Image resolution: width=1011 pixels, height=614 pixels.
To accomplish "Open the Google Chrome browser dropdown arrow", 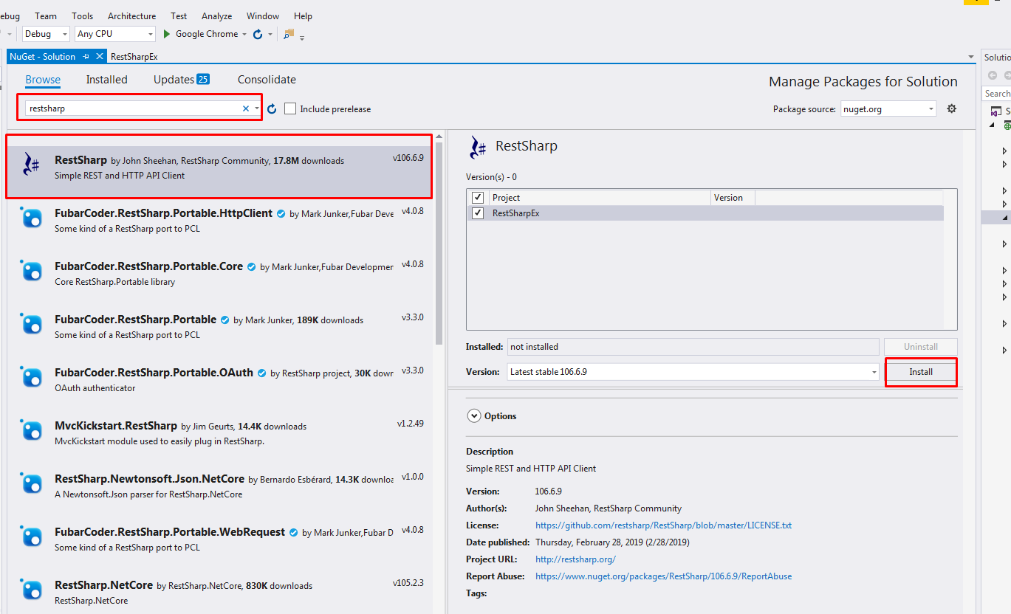I will click(244, 35).
